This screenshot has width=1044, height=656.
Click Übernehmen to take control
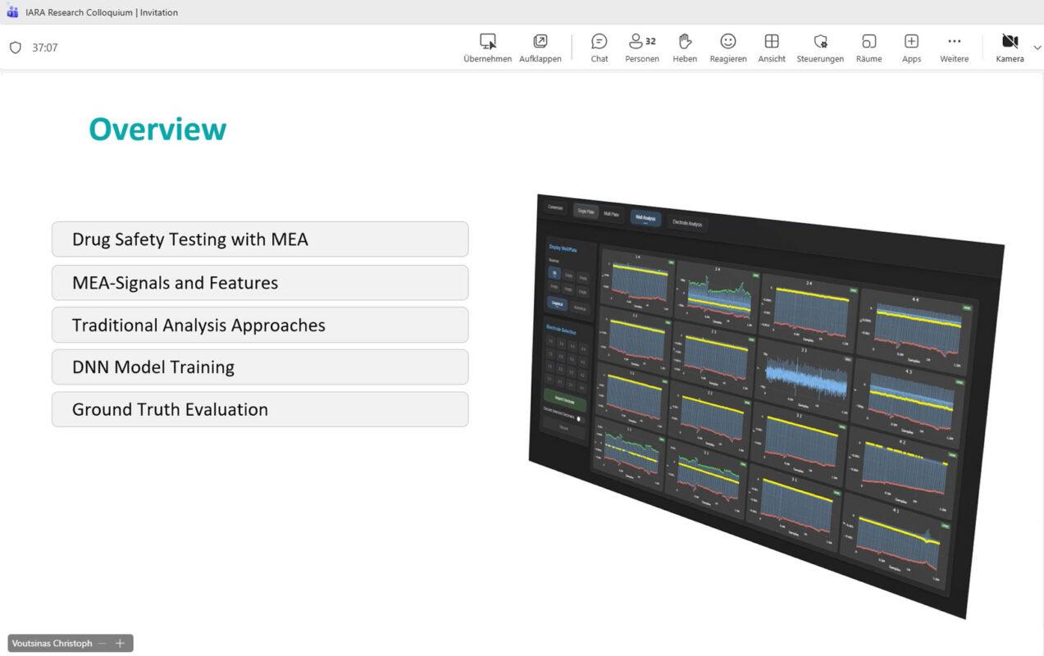pos(487,48)
